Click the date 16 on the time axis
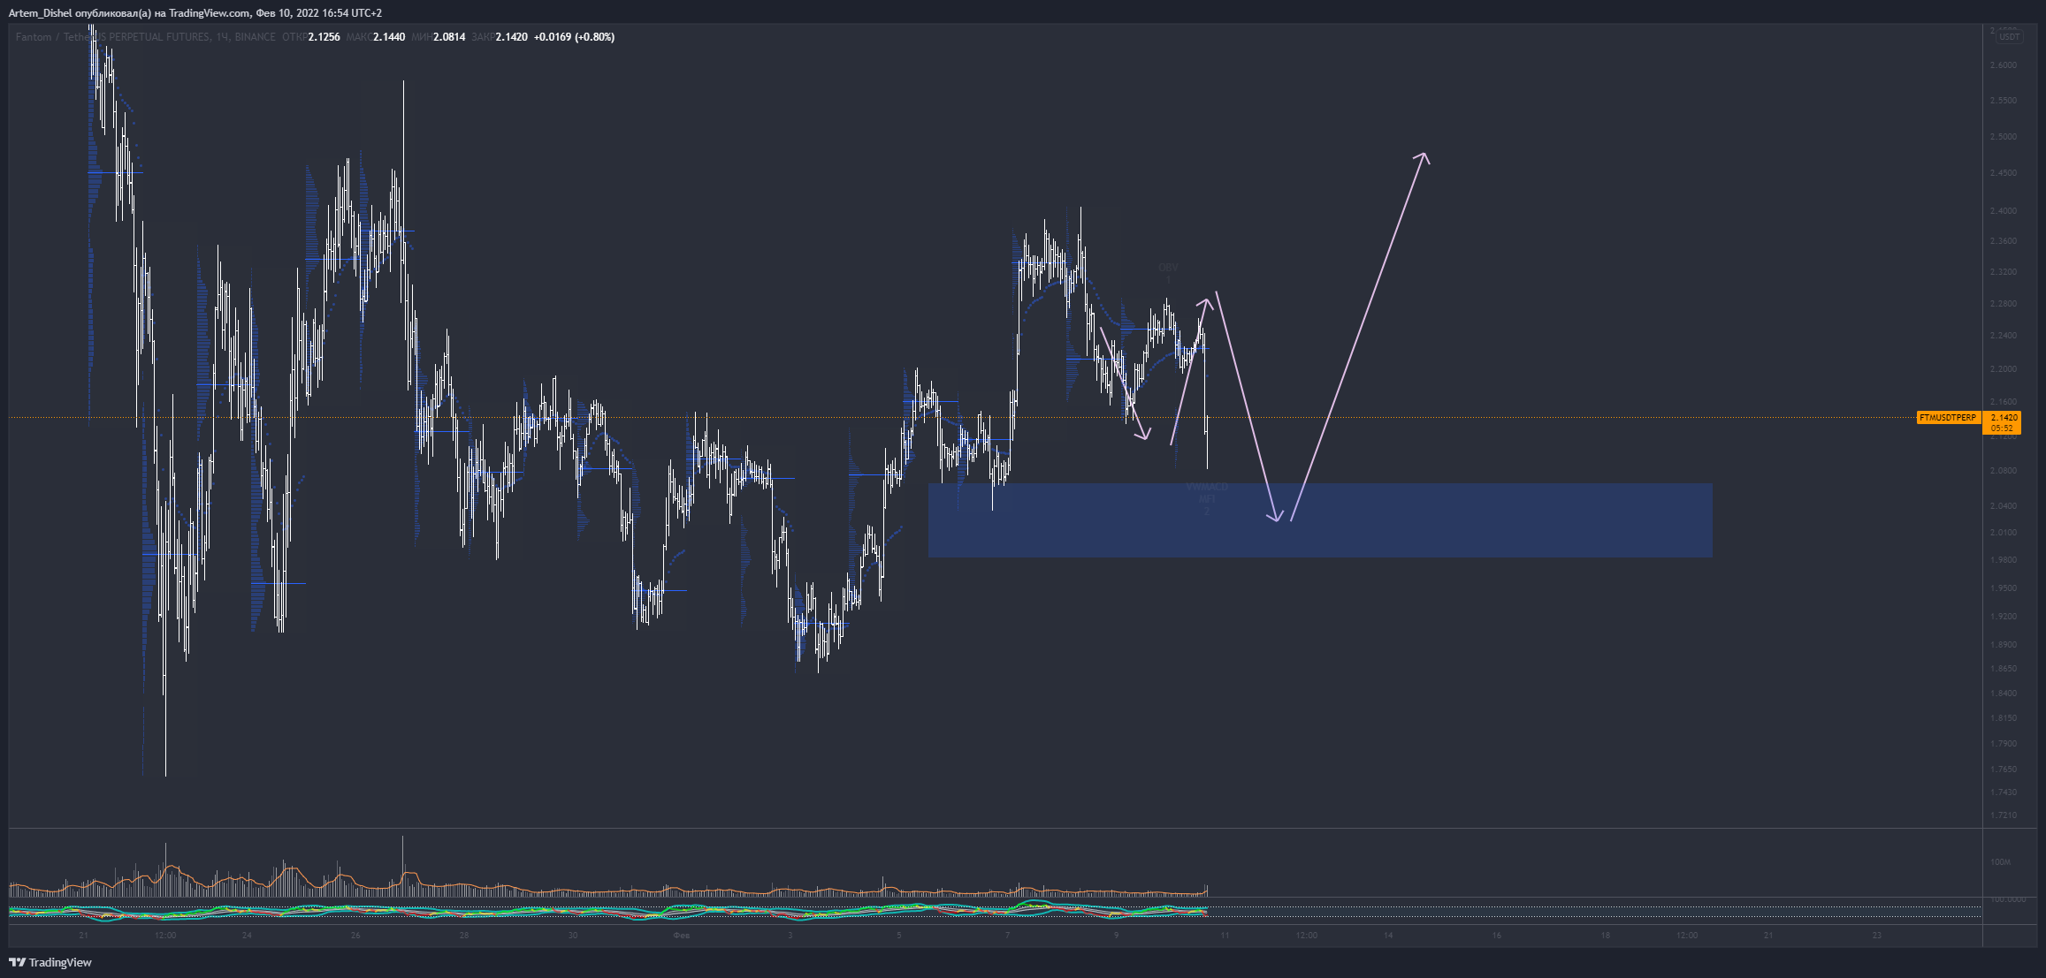The image size is (2046, 978). coord(1496,936)
